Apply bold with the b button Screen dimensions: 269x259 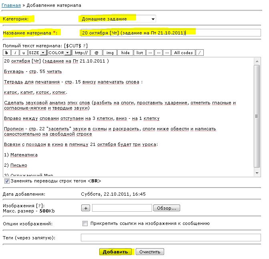(7, 53)
